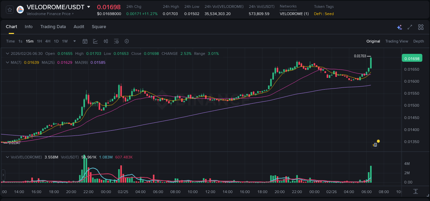Open the calendar date-range picker
Viewport: 430px width, 201px height.
pyautogui.click(x=85, y=41)
